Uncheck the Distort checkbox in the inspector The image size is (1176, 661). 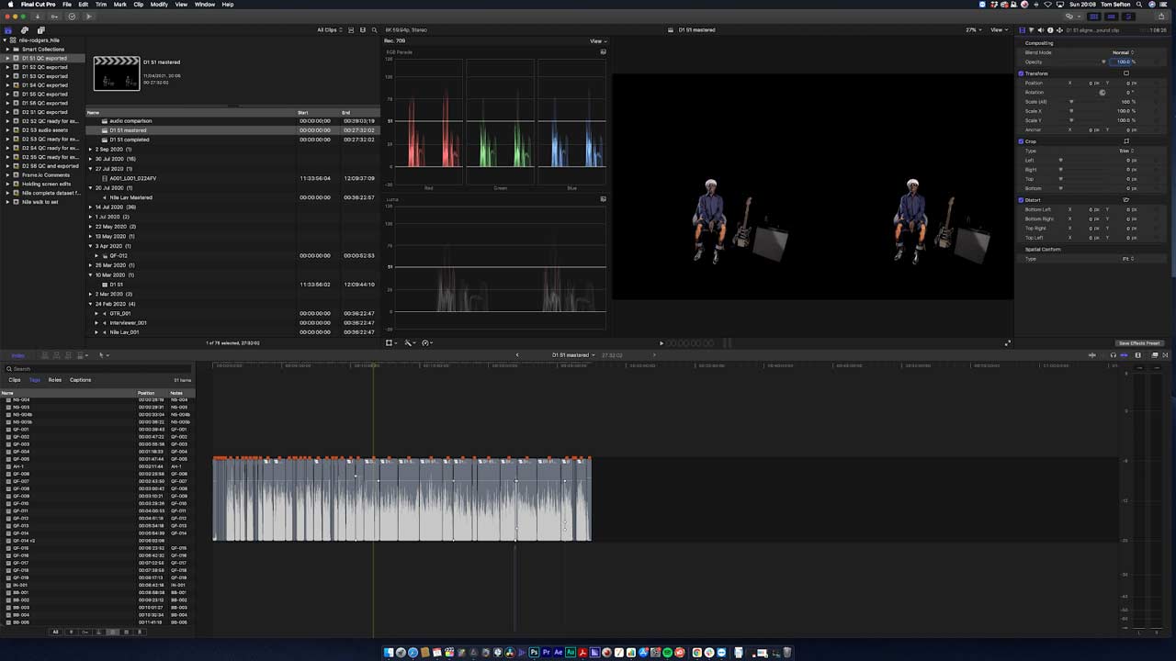pos(1021,200)
